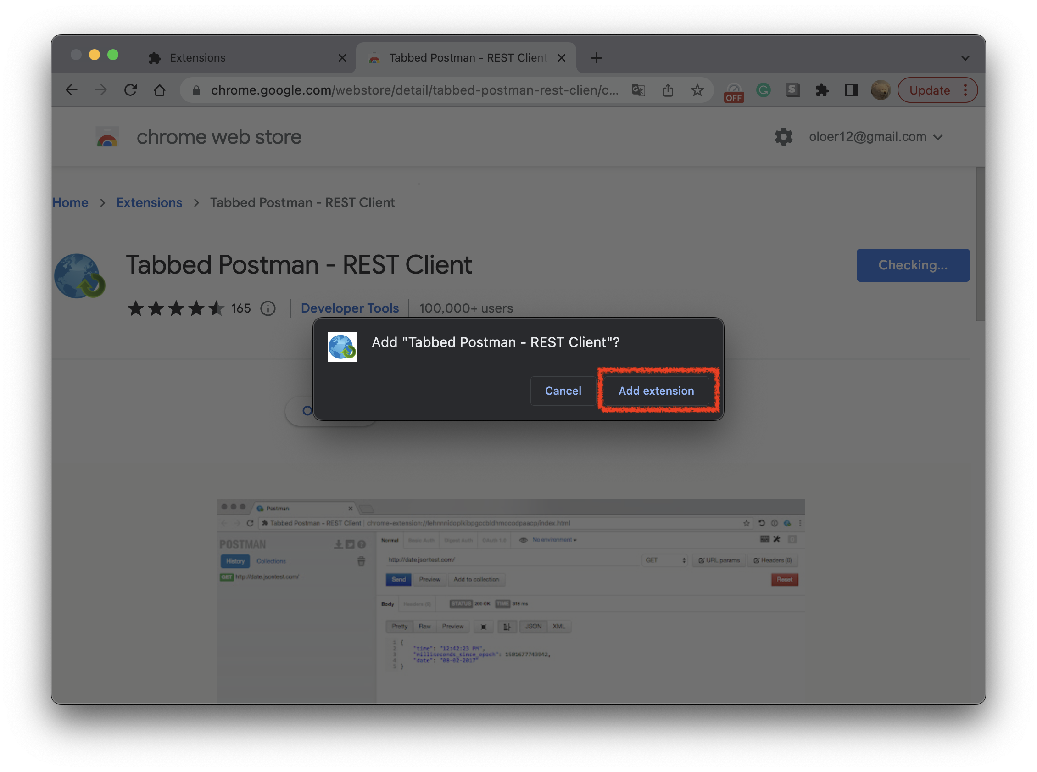The image size is (1037, 772).
Task: Click the 100,000+ users text
Action: 466,308
